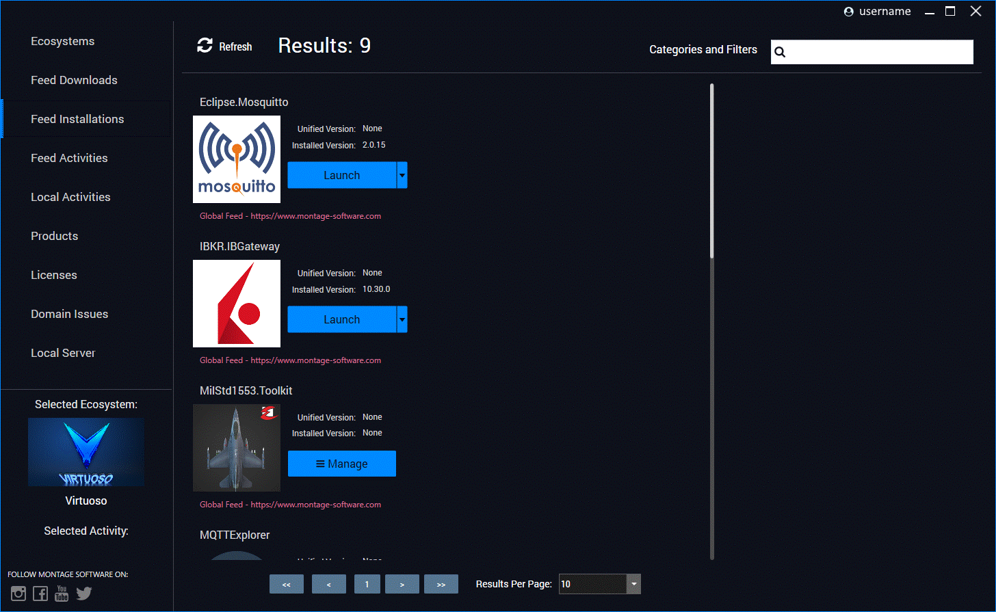
Task: Open Montage Software Twitter page
Action: (84, 594)
